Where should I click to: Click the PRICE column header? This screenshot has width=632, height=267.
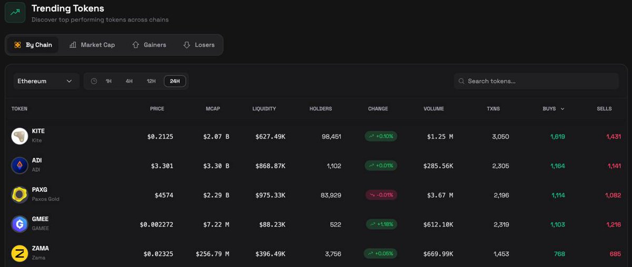pyautogui.click(x=157, y=109)
